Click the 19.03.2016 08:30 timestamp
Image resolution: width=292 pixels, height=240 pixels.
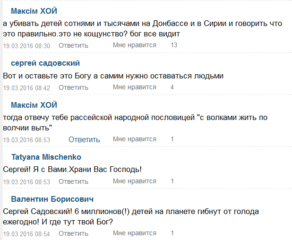[x=26, y=46]
